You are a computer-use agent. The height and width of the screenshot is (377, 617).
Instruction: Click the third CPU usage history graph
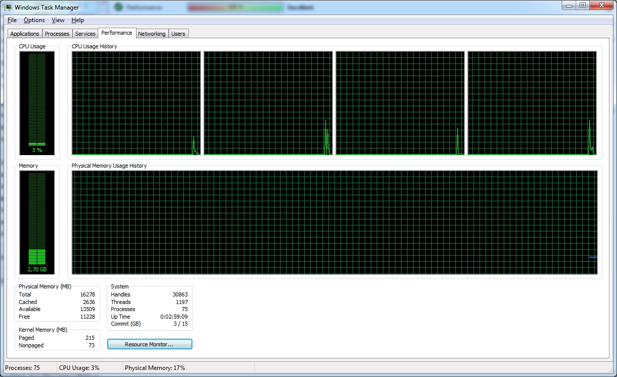[x=400, y=103]
